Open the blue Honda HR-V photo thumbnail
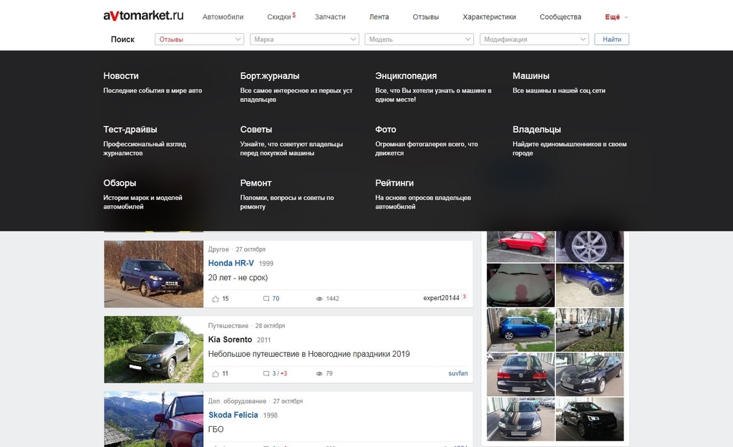This screenshot has width=733, height=447. point(154,274)
